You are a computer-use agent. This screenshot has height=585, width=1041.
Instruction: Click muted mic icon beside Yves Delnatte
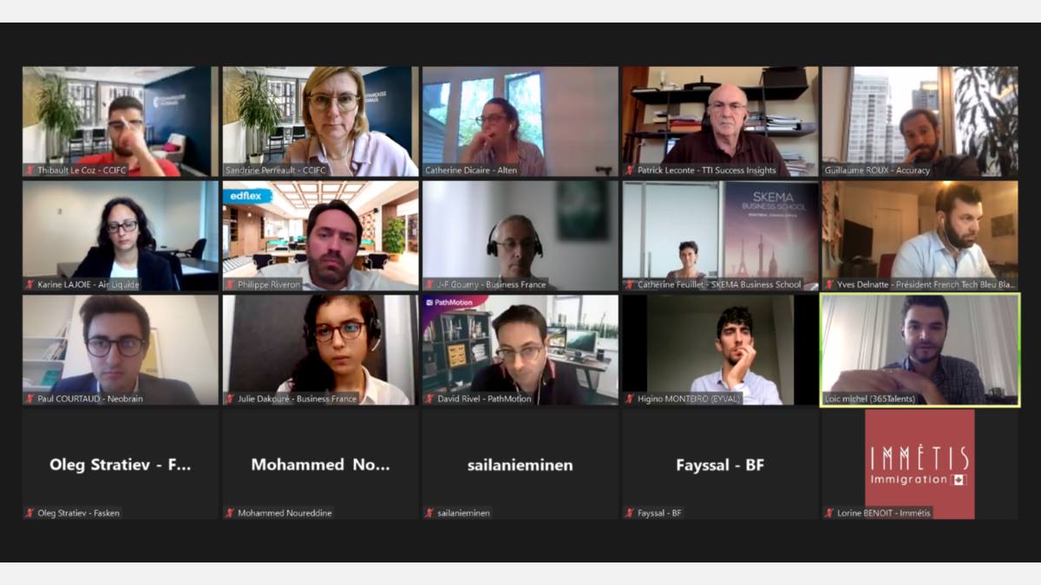[x=830, y=284]
